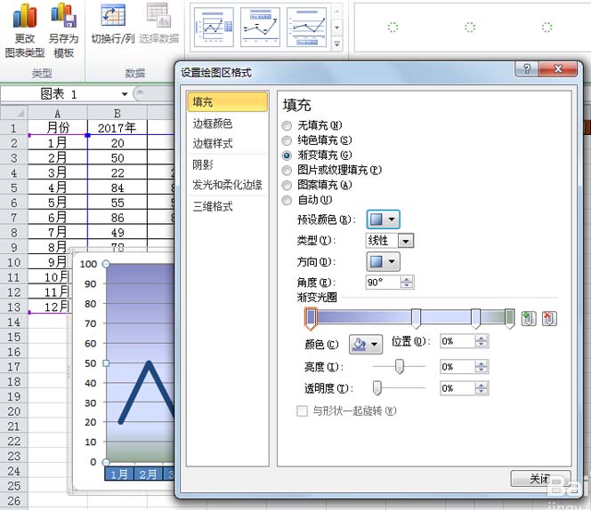
Task: Remove gradient stop with the red X icon
Action: tap(549, 318)
